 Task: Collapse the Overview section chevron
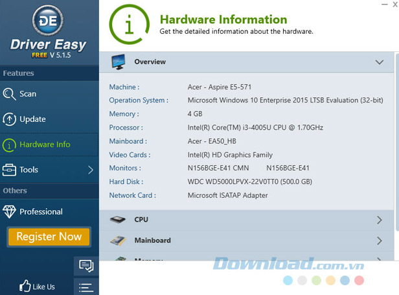pyautogui.click(x=379, y=62)
